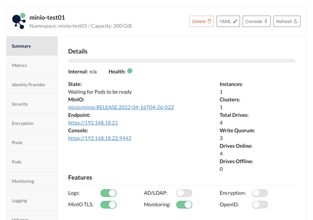Open the MinIO release image link
Viewport: 313px width, 220px height.
click(x=121, y=107)
